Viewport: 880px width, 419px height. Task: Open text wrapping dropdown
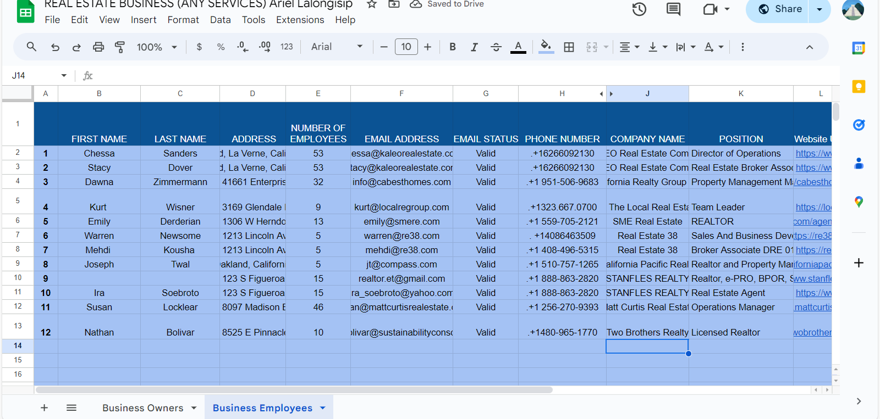[x=686, y=47]
